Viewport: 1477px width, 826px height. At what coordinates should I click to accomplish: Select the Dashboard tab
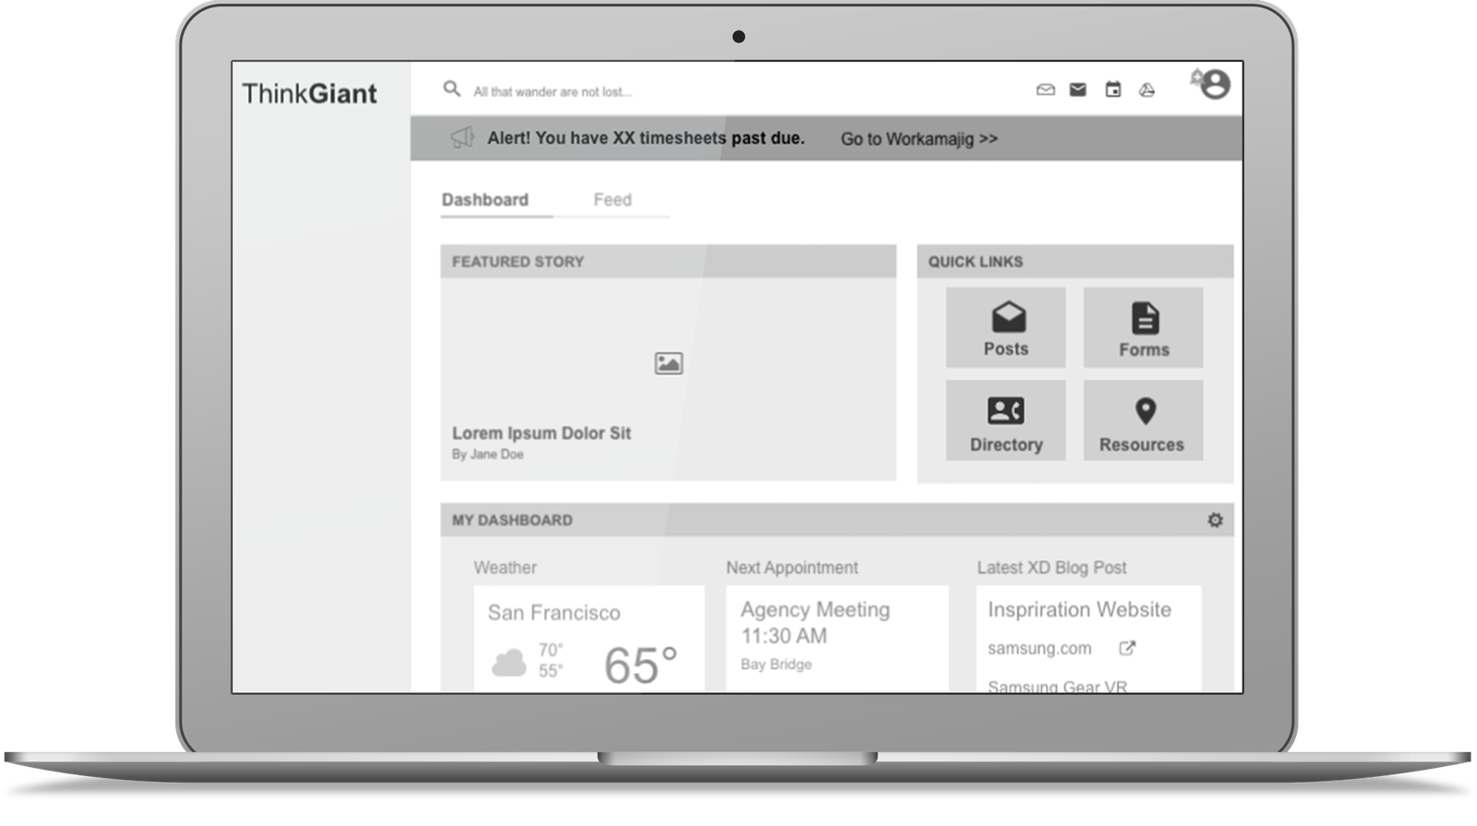click(x=485, y=200)
